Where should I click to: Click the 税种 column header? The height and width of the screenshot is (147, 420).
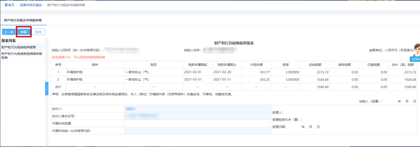[x=95, y=65]
